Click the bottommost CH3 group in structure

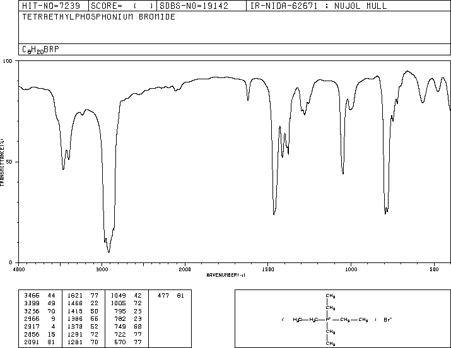point(331,344)
